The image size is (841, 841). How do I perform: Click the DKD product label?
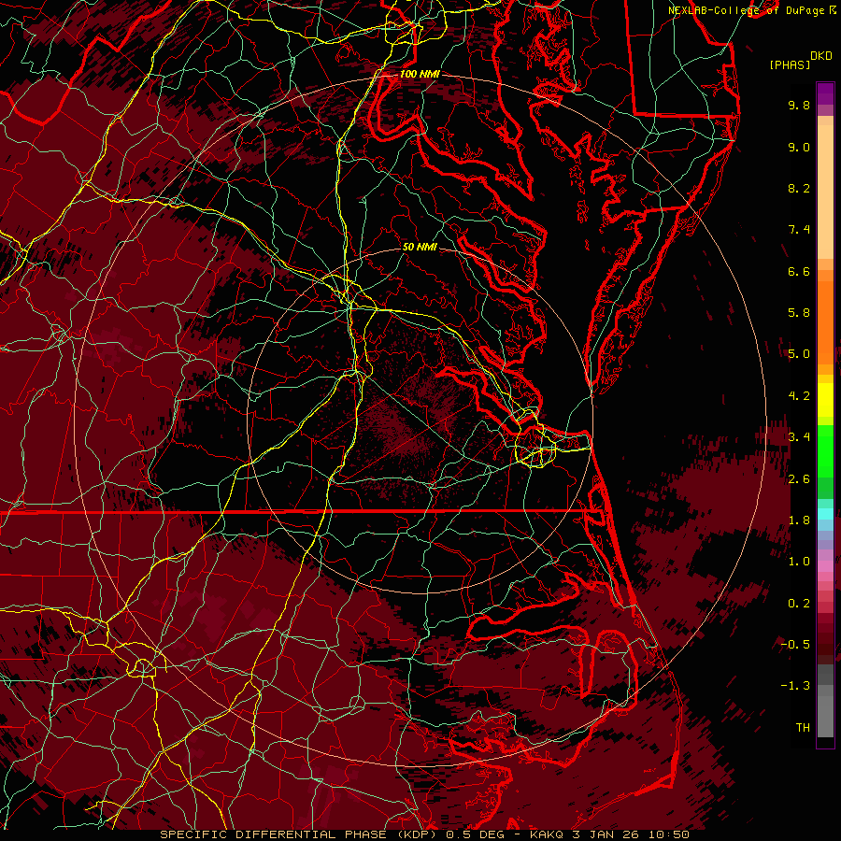[x=821, y=55]
